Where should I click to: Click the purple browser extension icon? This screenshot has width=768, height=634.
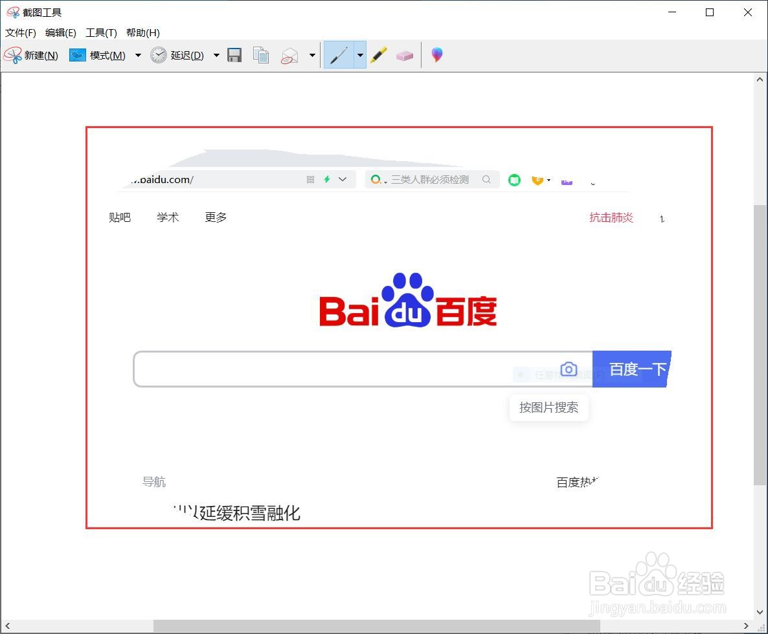(567, 182)
